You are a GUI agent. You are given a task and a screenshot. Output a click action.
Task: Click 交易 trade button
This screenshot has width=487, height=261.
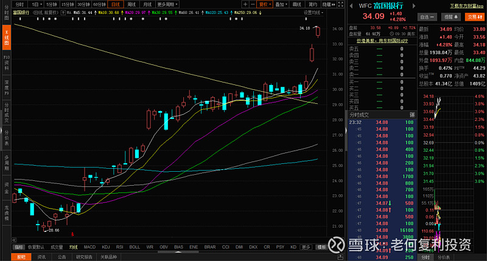click(475, 17)
